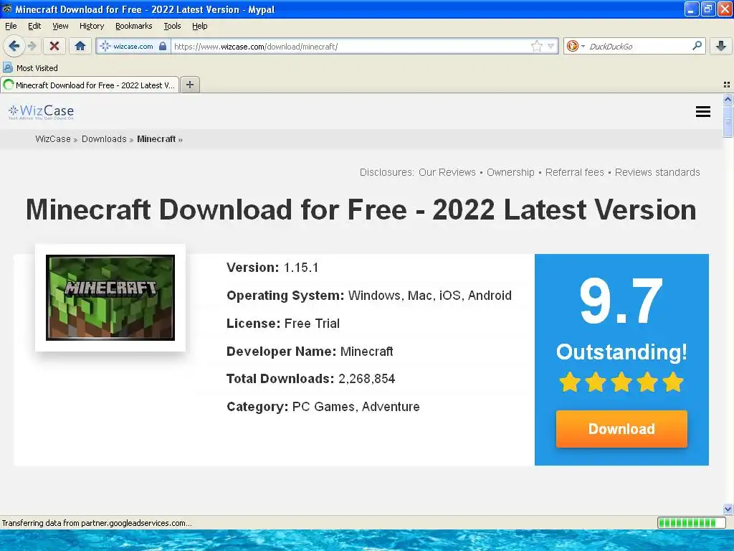Click the Most Visited bookmarks label
Viewport: 734px width, 551px height.
point(37,68)
